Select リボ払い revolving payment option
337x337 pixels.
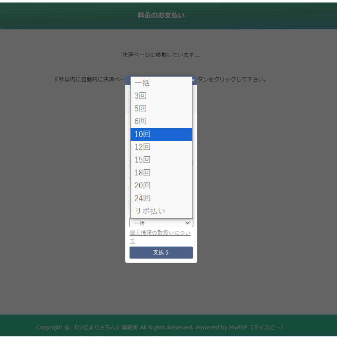tap(161, 211)
